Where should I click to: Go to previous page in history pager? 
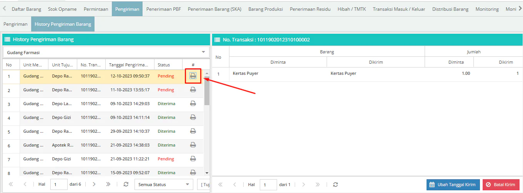pyautogui.click(x=25, y=185)
